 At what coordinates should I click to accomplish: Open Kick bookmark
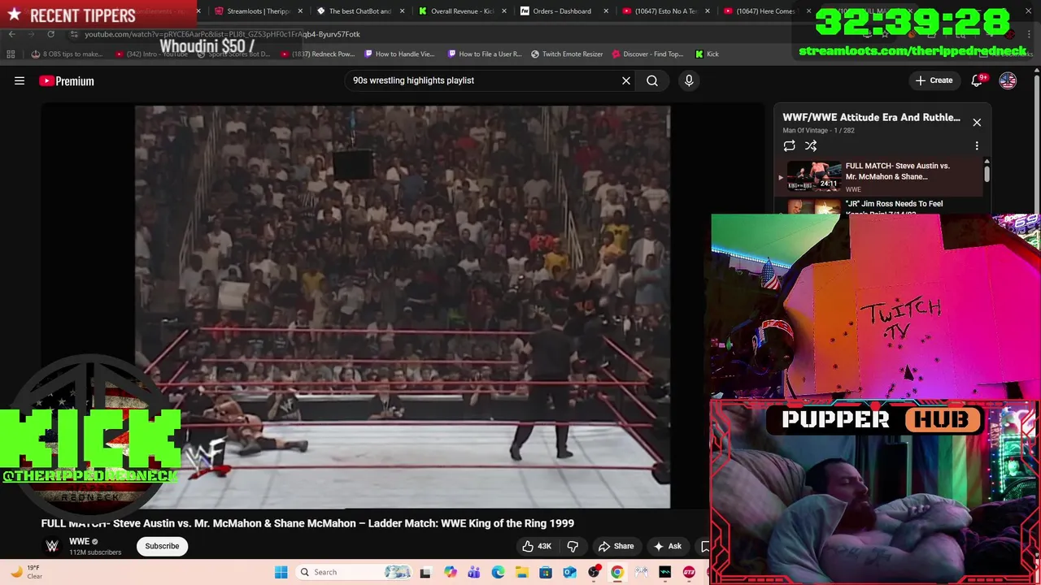[x=707, y=54]
